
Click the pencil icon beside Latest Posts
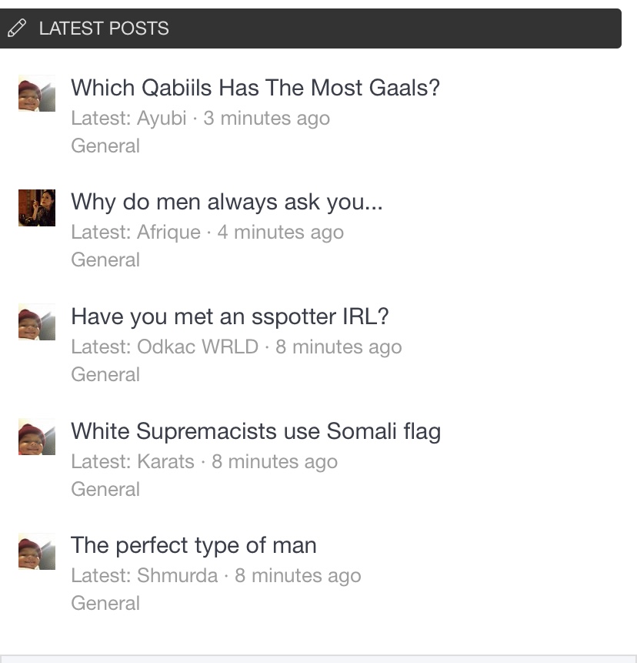[17, 28]
